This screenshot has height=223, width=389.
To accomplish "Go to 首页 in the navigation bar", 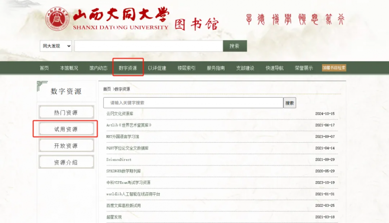I will (44, 68).
